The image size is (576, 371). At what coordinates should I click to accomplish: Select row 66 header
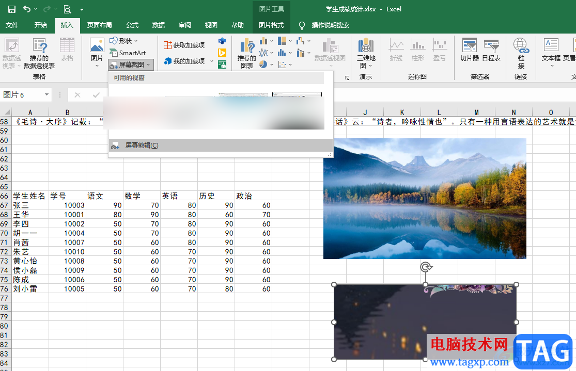5,196
